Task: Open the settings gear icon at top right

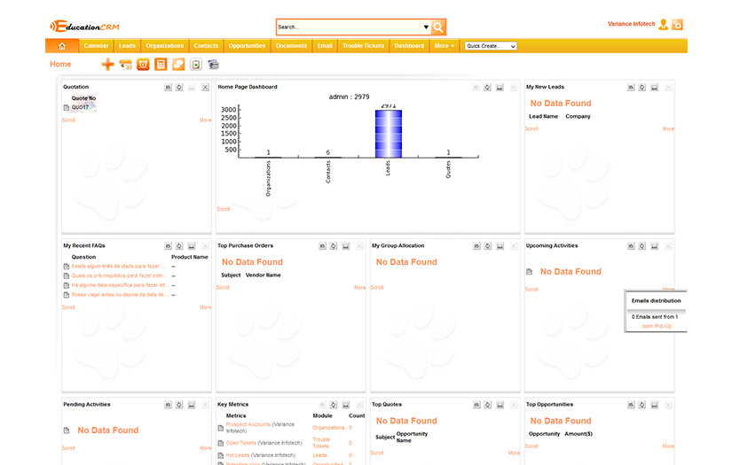Action: 677,24
